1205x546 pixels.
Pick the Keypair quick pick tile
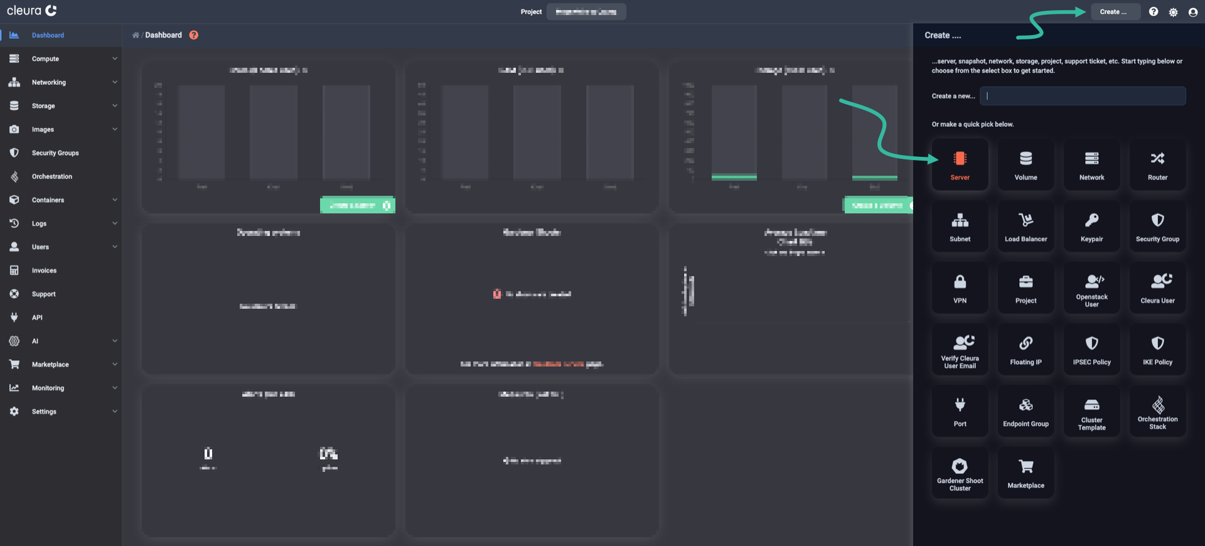tap(1091, 227)
